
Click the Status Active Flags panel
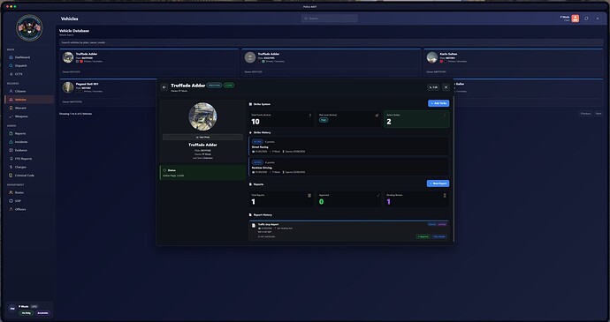click(202, 172)
